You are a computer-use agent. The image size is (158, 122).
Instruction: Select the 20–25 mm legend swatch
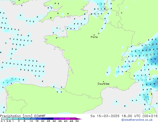pyautogui.click(x=44, y=119)
